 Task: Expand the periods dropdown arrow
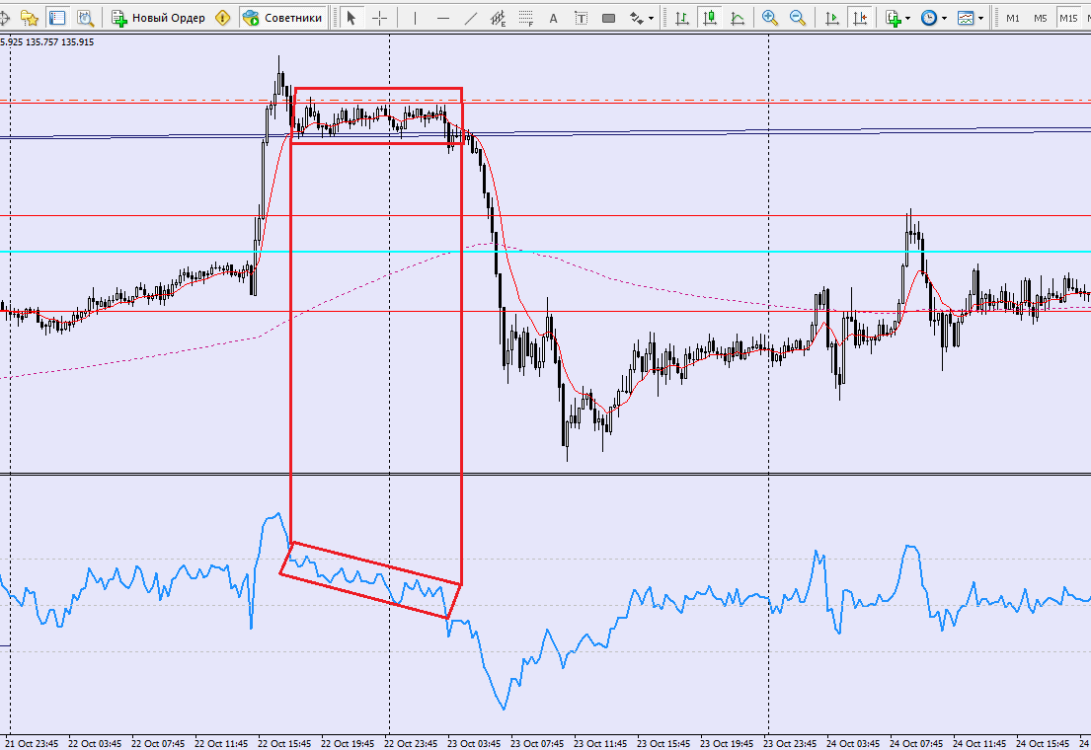[944, 19]
